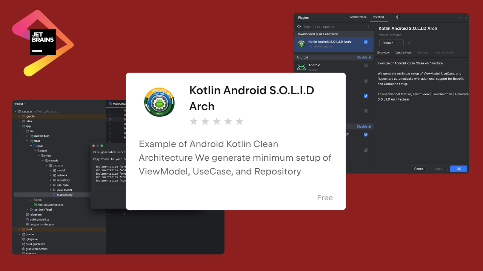Click the Disable plugin button
The width and height of the screenshot is (483, 271).
tap(388, 43)
